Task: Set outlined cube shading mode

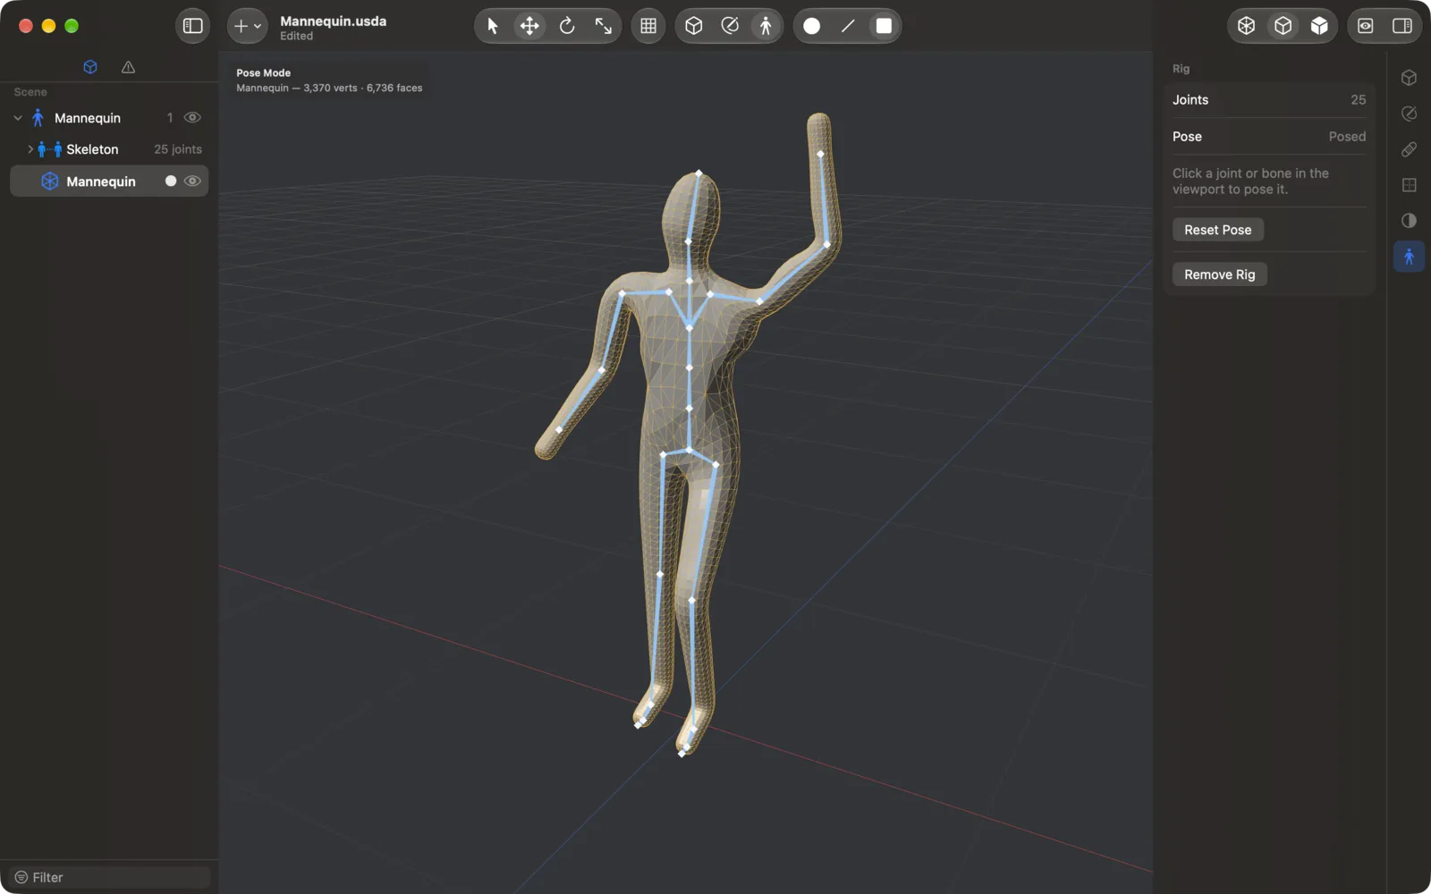Action: 1283,26
